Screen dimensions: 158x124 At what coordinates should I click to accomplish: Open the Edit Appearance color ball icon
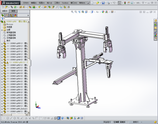point(103,12)
